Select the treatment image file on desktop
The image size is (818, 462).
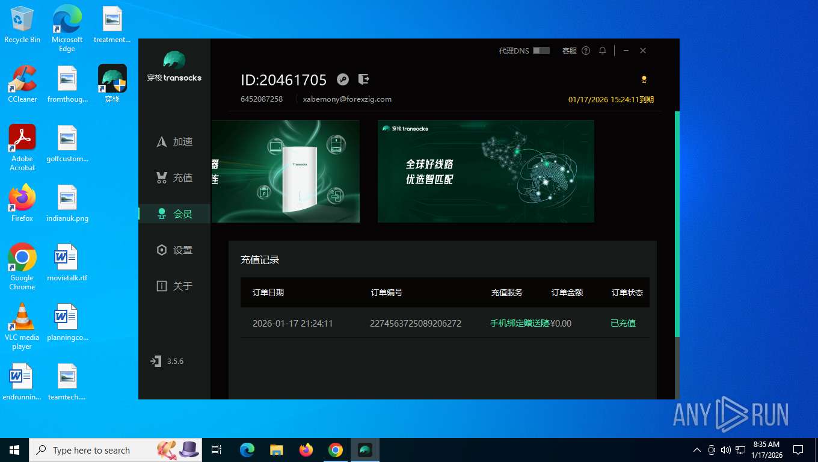112,25
